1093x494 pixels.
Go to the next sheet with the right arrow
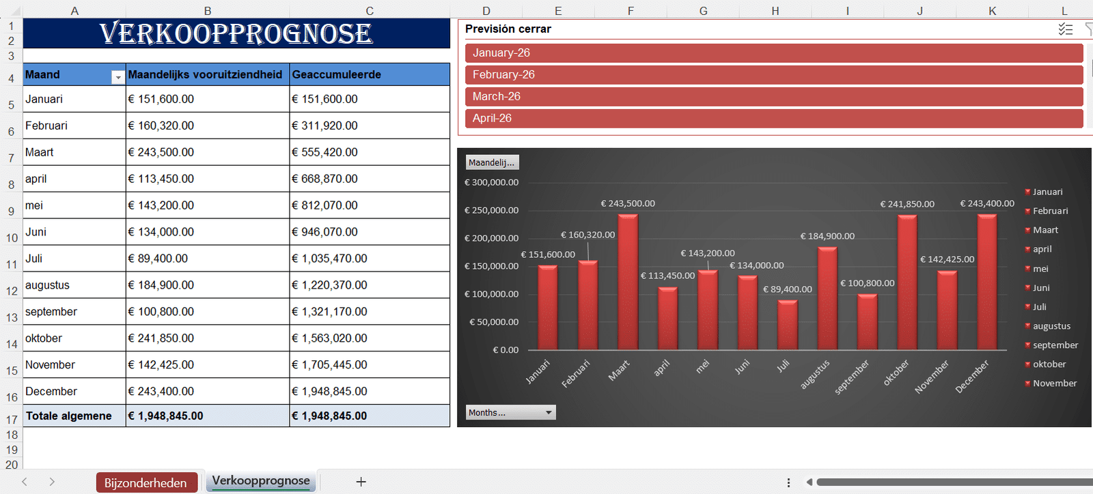52,482
